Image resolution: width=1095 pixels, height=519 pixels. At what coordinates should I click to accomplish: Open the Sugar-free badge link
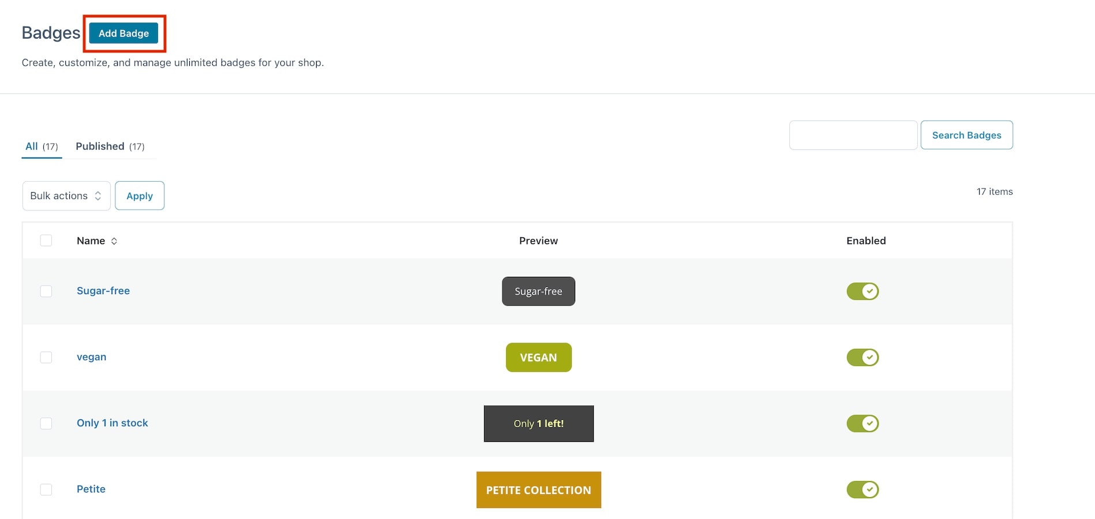103,291
